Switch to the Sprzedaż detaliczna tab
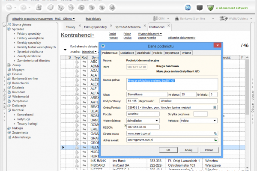 tap(128, 27)
